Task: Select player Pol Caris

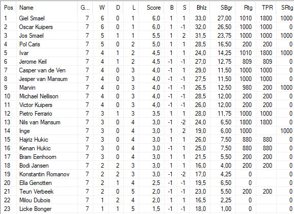Action: pyautogui.click(x=147, y=44)
